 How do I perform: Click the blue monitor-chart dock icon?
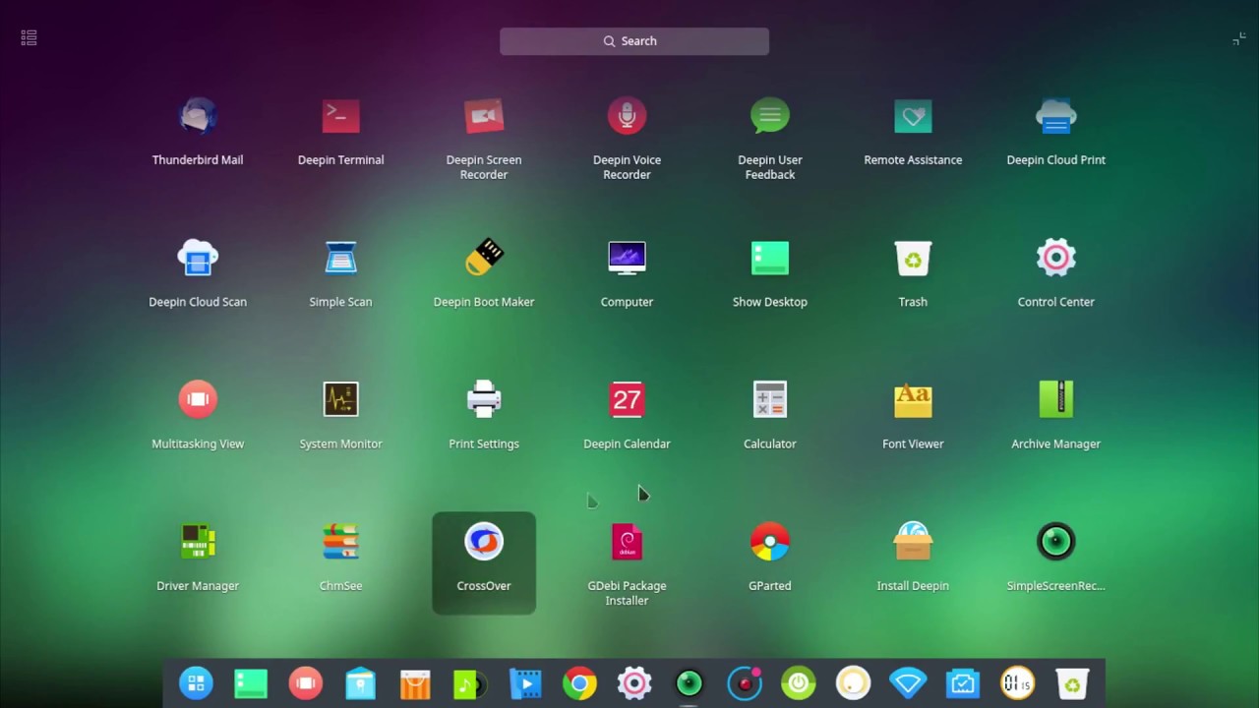(x=963, y=683)
